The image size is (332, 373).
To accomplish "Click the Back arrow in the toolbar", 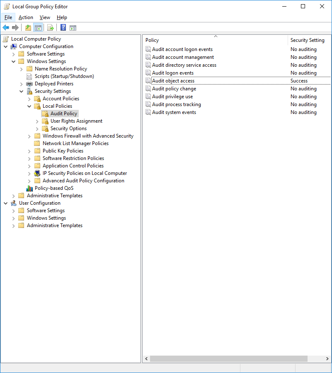I will (6, 28).
